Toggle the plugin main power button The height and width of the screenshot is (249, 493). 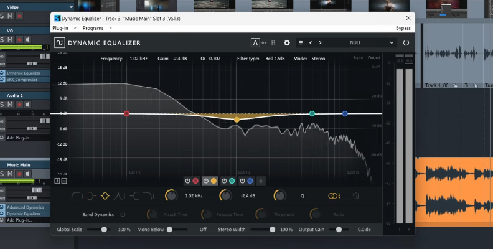(x=406, y=43)
